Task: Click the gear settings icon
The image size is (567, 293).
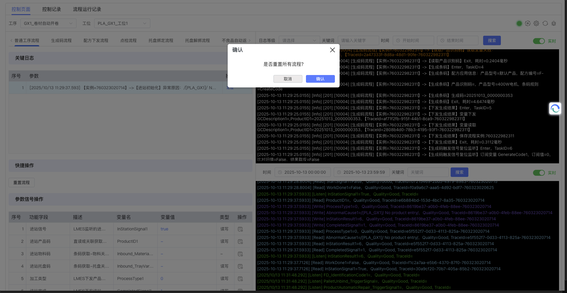Action: pos(536,23)
